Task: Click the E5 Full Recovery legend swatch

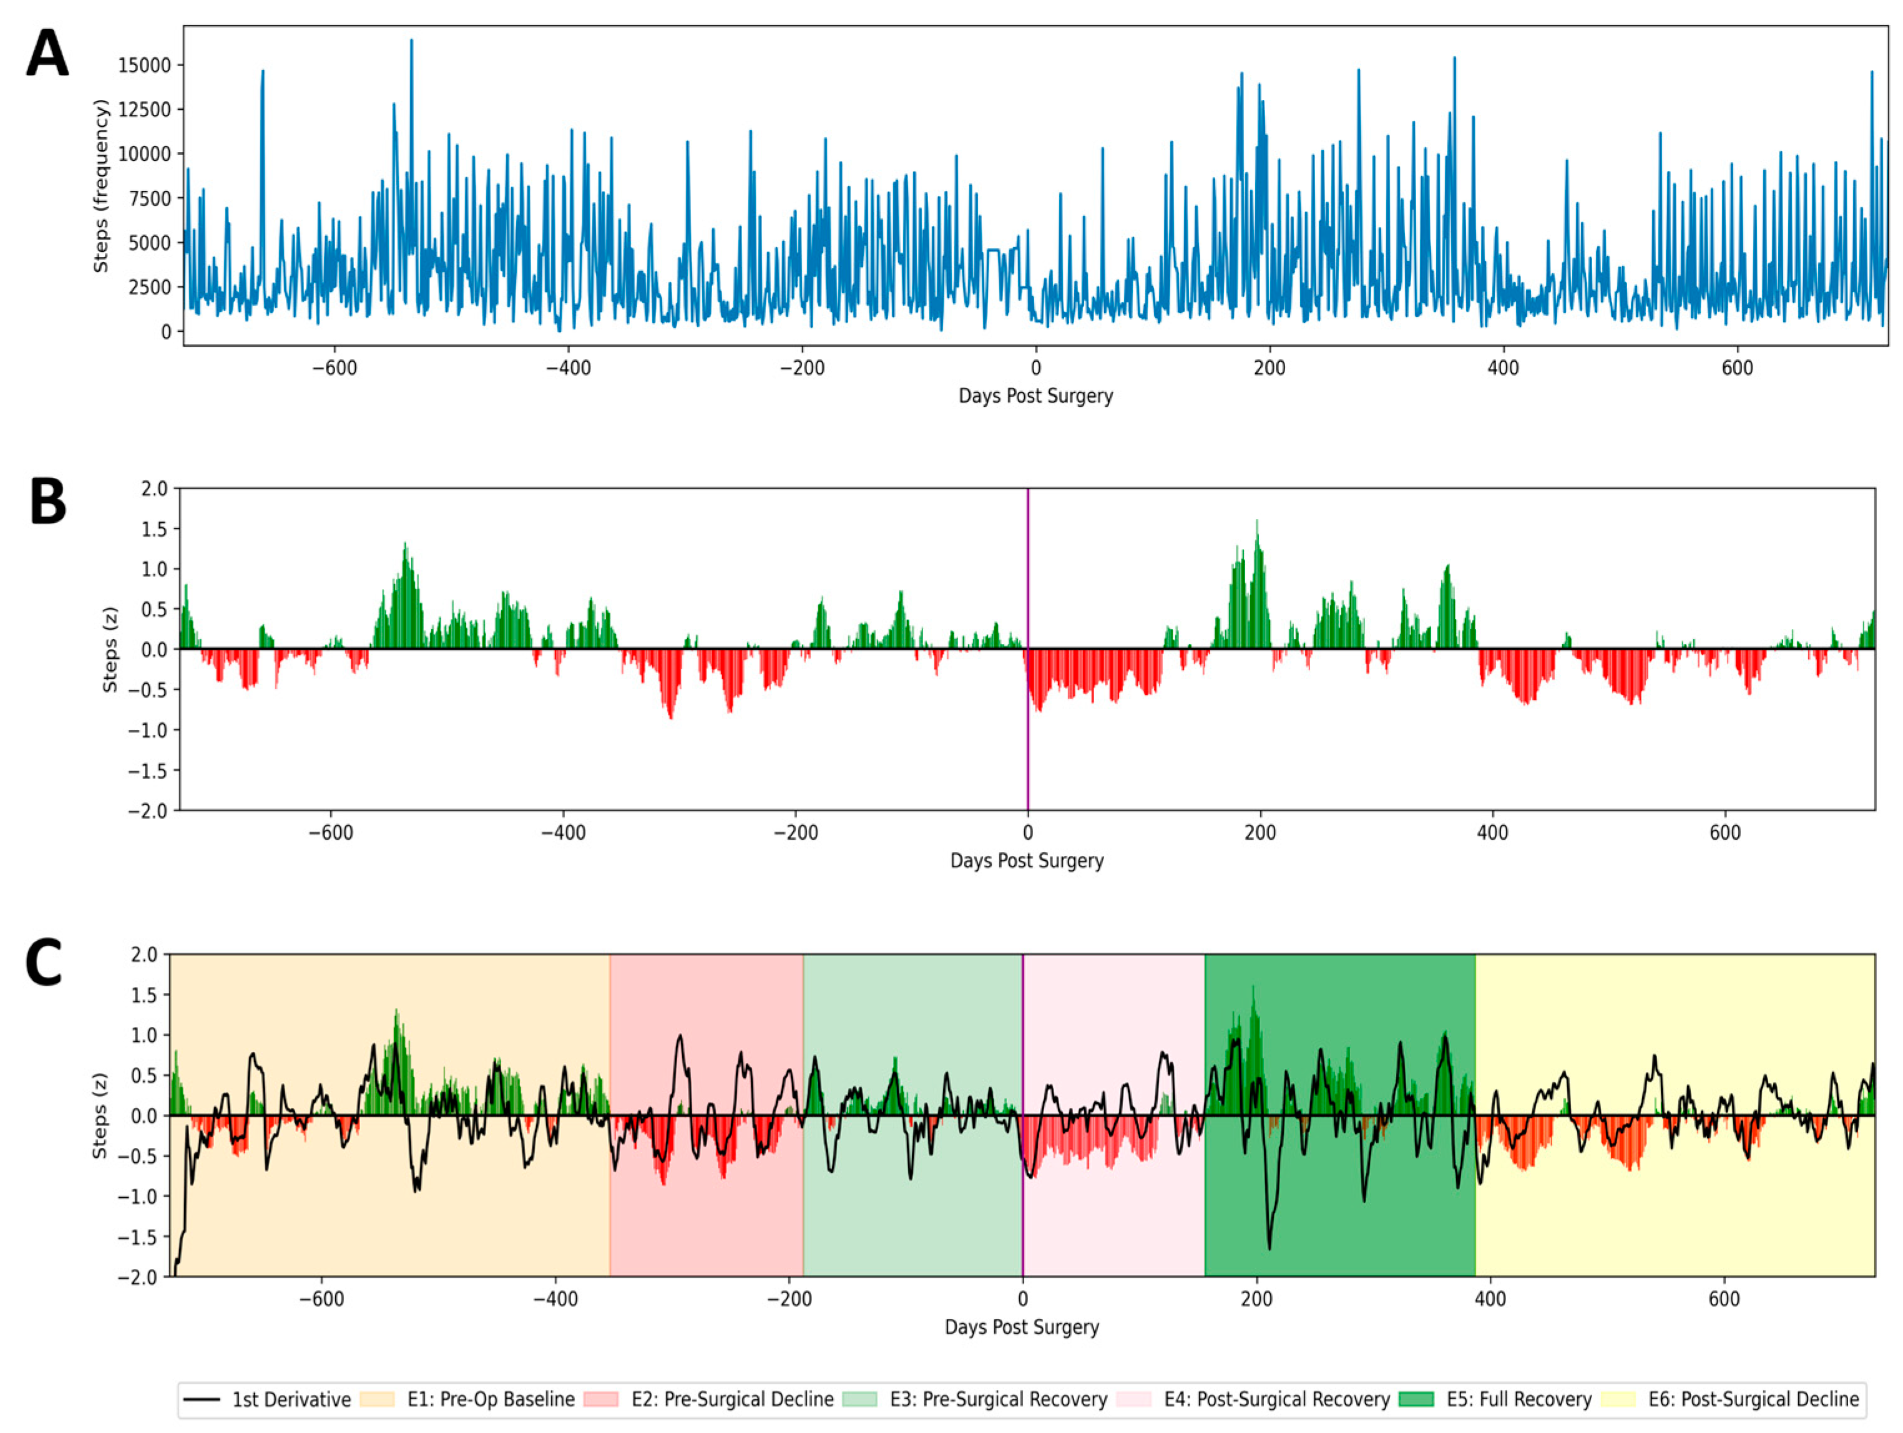Action: coord(1416,1399)
